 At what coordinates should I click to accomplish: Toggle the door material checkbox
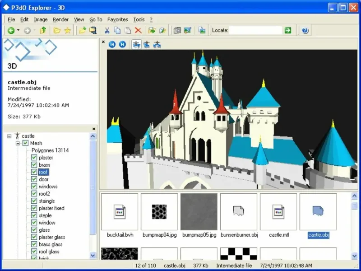(34, 179)
